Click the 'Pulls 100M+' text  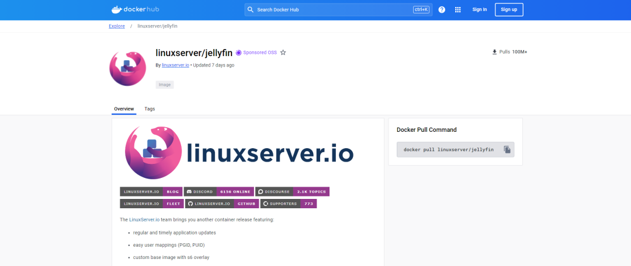pos(513,52)
